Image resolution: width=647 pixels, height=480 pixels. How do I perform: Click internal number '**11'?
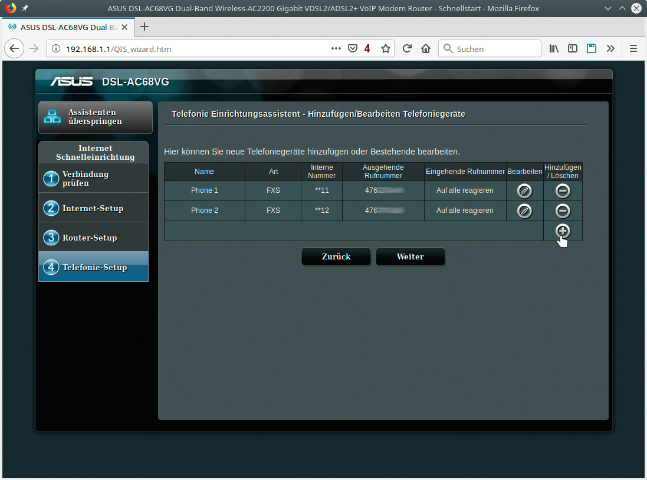point(321,190)
